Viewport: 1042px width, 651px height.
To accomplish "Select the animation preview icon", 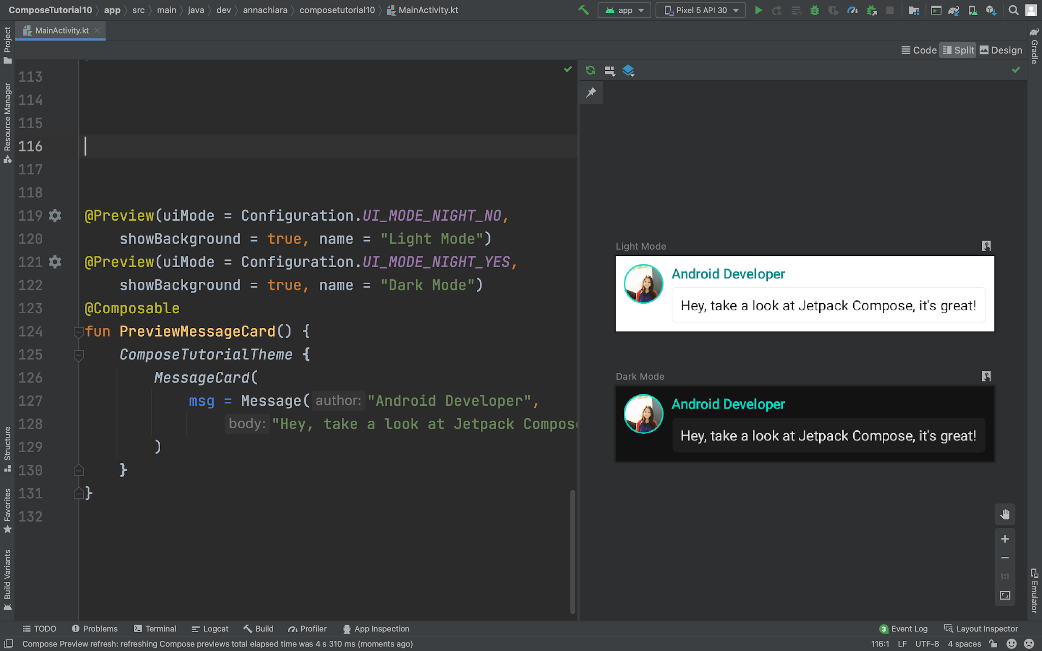I will tap(628, 71).
